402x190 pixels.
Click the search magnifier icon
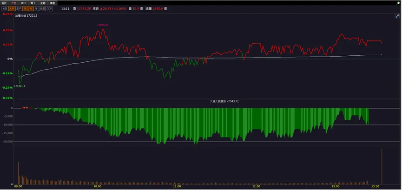398,3
